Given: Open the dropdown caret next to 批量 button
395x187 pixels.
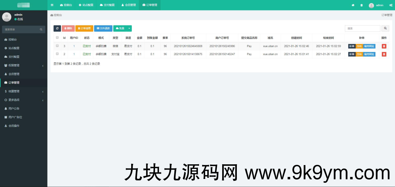Looking at the screenshot, I should (x=129, y=28).
